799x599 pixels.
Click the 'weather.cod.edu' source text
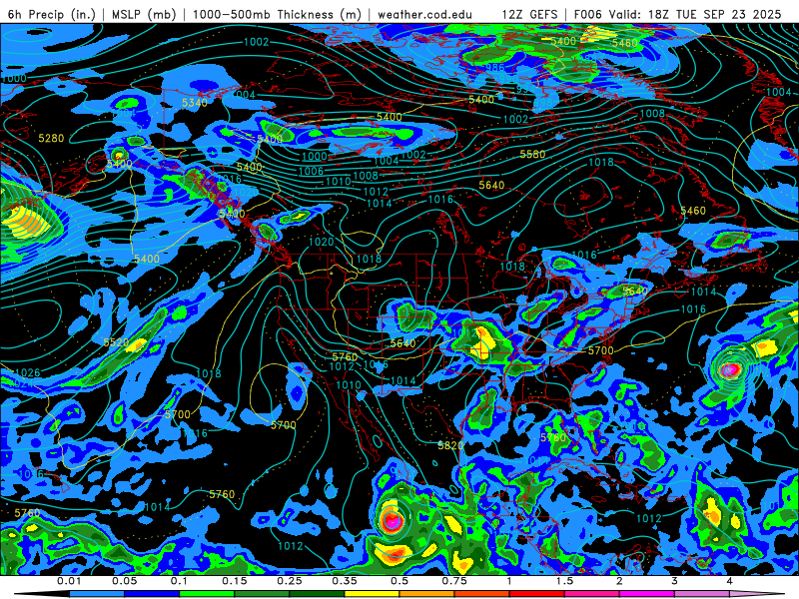(x=424, y=14)
